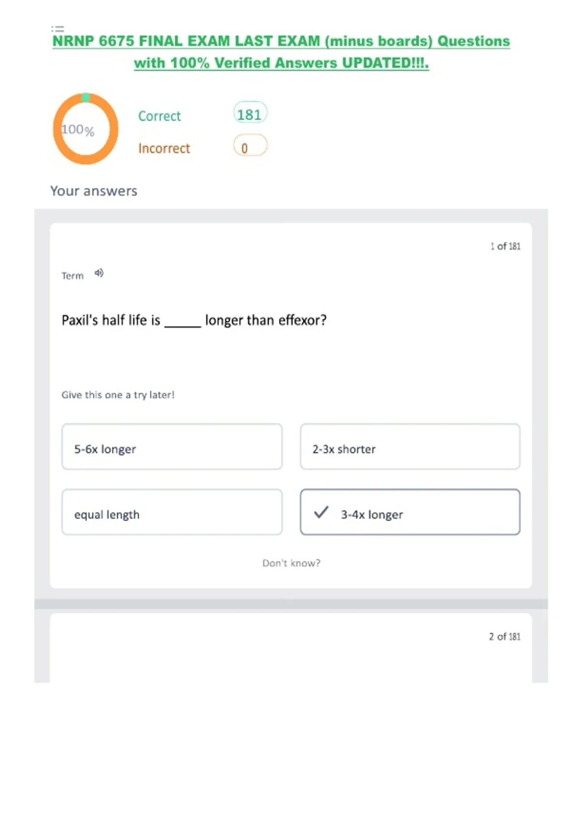Click the speaker audio icon beside Term
The width and height of the screenshot is (581, 823).
(99, 273)
